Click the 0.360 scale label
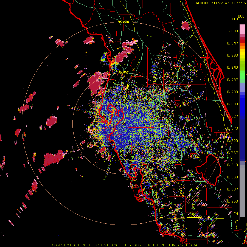Screen dimensions: 247x247 (232, 177)
